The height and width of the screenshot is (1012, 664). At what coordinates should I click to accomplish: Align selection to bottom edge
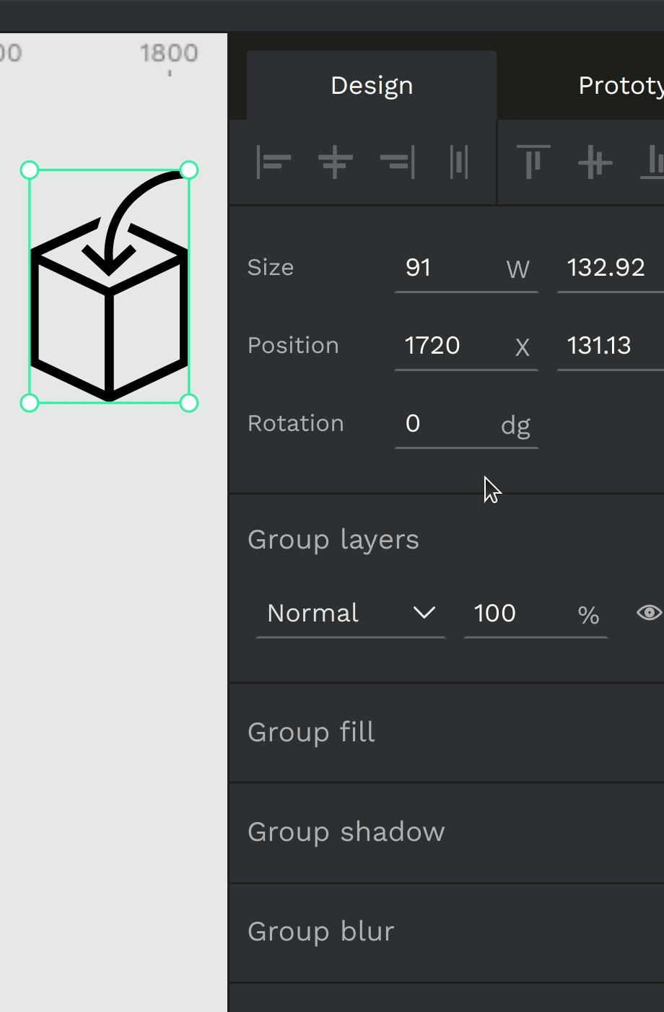(652, 162)
